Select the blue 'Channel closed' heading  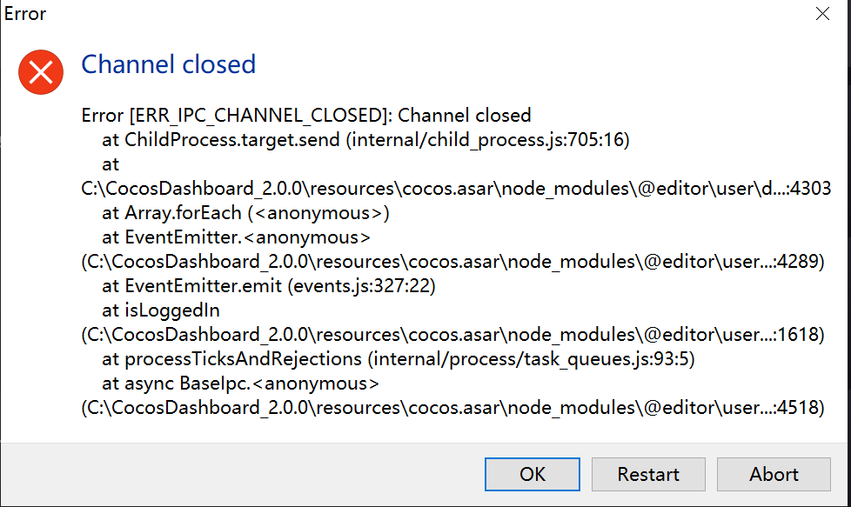[x=168, y=64]
